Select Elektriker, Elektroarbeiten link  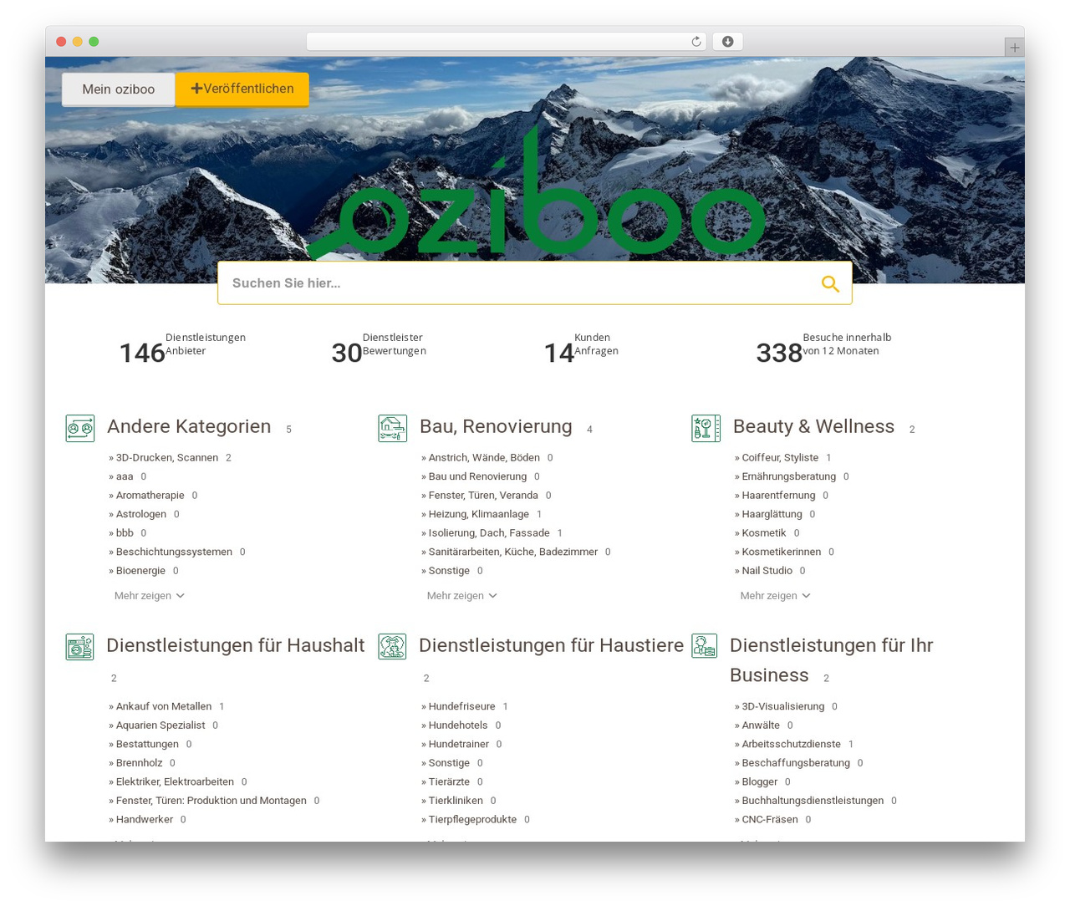click(175, 782)
